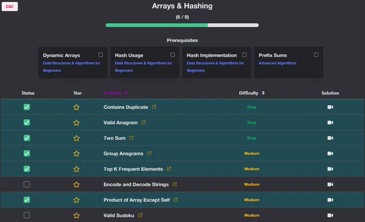Screen dimensions: 365x222
Task: Star the Encode and Decode Strings problem
Action: 76,185
